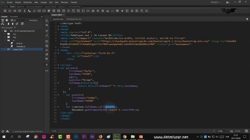Insert an Email field from the Form toolbar
The width and height of the screenshot is (250, 140).
pyautogui.click(x=15, y=11)
